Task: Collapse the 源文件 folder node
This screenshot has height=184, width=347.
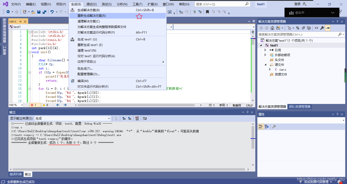Action: click(265, 65)
